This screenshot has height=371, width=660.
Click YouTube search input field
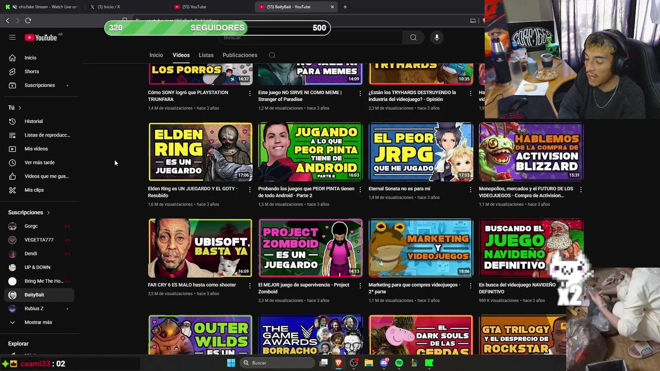point(311,37)
